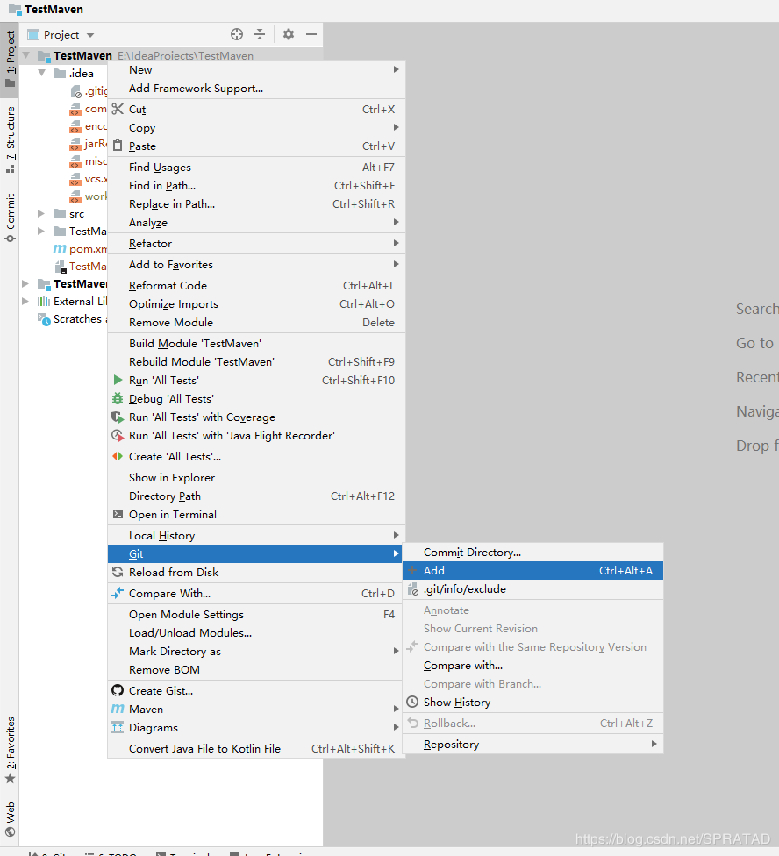This screenshot has width=779, height=856.
Task: Click the Show History clock icon
Action: pyautogui.click(x=412, y=702)
